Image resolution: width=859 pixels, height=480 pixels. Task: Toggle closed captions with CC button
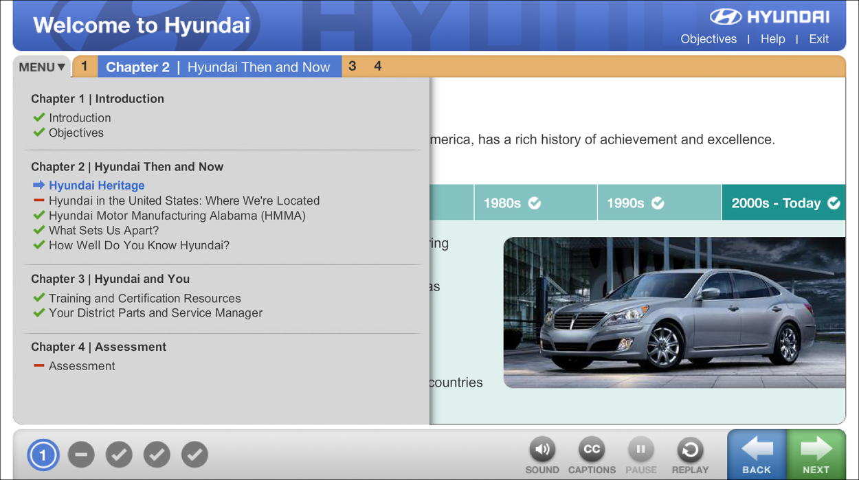click(591, 450)
